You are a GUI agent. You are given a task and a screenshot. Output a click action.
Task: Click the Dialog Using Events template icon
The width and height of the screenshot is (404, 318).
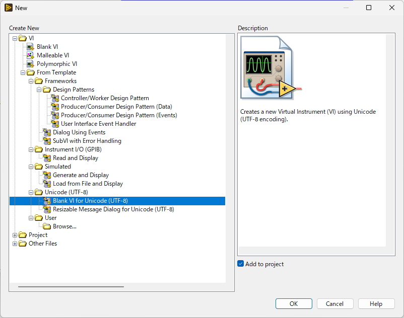click(x=47, y=132)
